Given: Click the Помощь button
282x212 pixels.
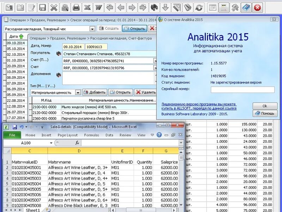Looking at the screenshot, I should [x=265, y=113].
